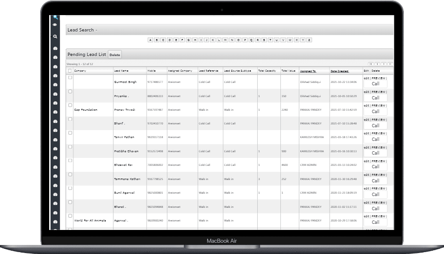Filter leads by letter A
This screenshot has height=254, width=444.
tap(150, 40)
